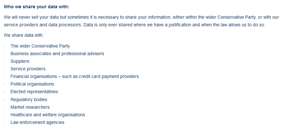Image resolution: width=285 pixels, height=128 pixels.
Task: Click the 'Elected representatives' list item
Action: click(34, 92)
